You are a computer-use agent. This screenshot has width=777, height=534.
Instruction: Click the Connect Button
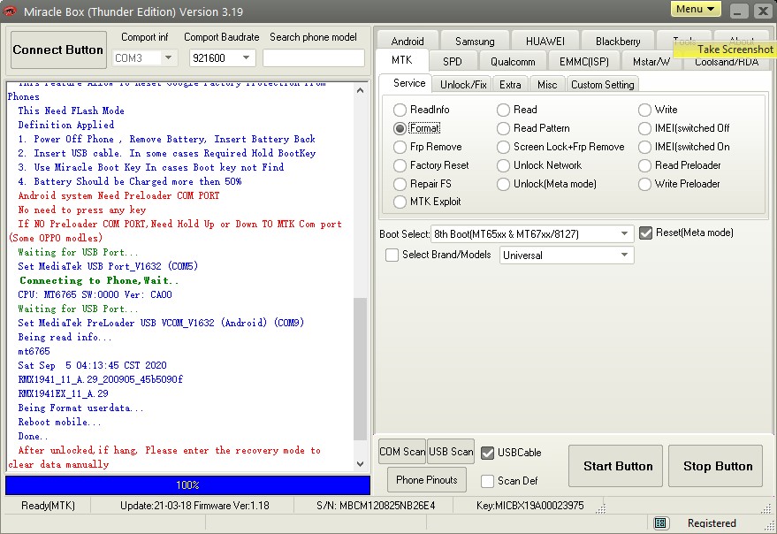click(x=58, y=50)
